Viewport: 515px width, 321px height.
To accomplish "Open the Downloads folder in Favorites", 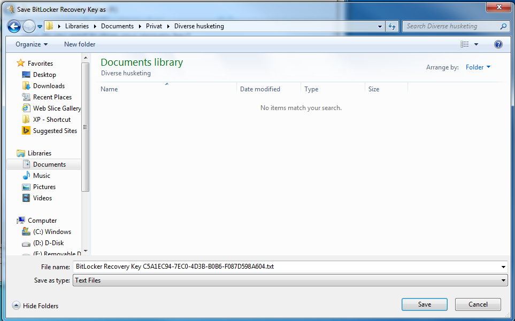I will pyautogui.click(x=49, y=86).
